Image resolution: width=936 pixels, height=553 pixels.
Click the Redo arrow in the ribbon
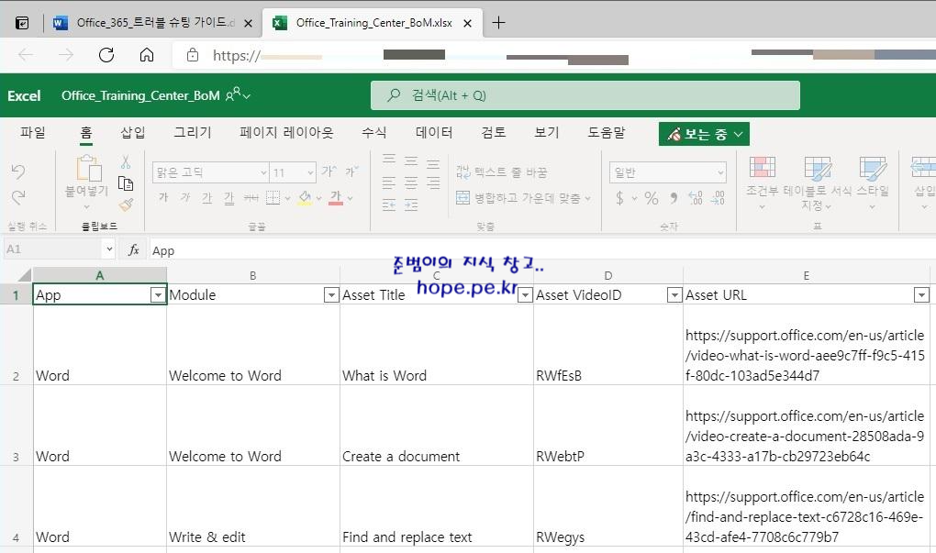tap(18, 197)
